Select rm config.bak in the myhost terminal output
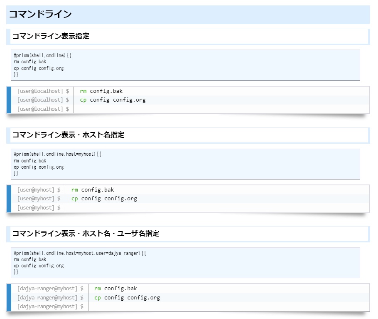The height and width of the screenshot is (319, 378). (x=93, y=189)
